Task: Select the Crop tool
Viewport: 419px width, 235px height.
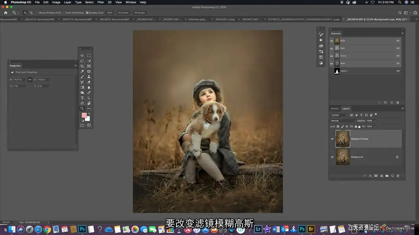Action: coord(82,66)
